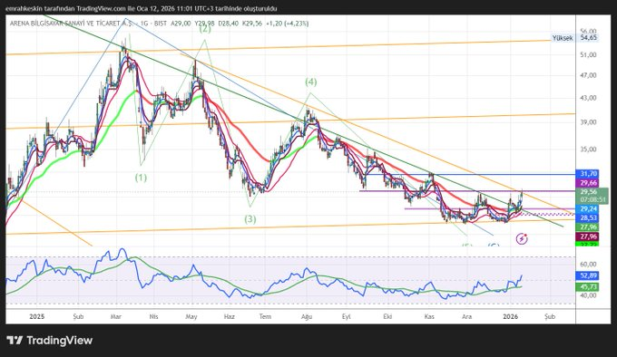The height and width of the screenshot is (357, 617).
Task: Click the Eki month label on time axis
Action: click(387, 316)
